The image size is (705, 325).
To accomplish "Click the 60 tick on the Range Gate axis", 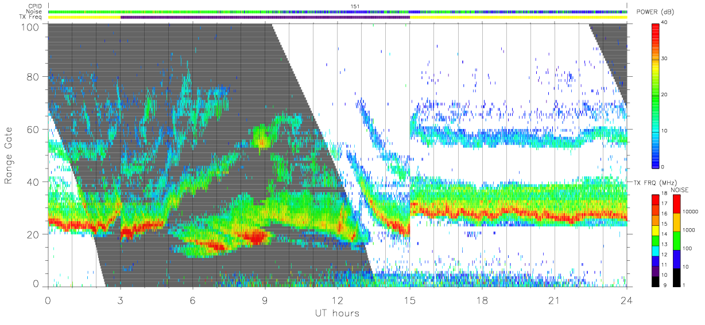I will click(x=33, y=129).
